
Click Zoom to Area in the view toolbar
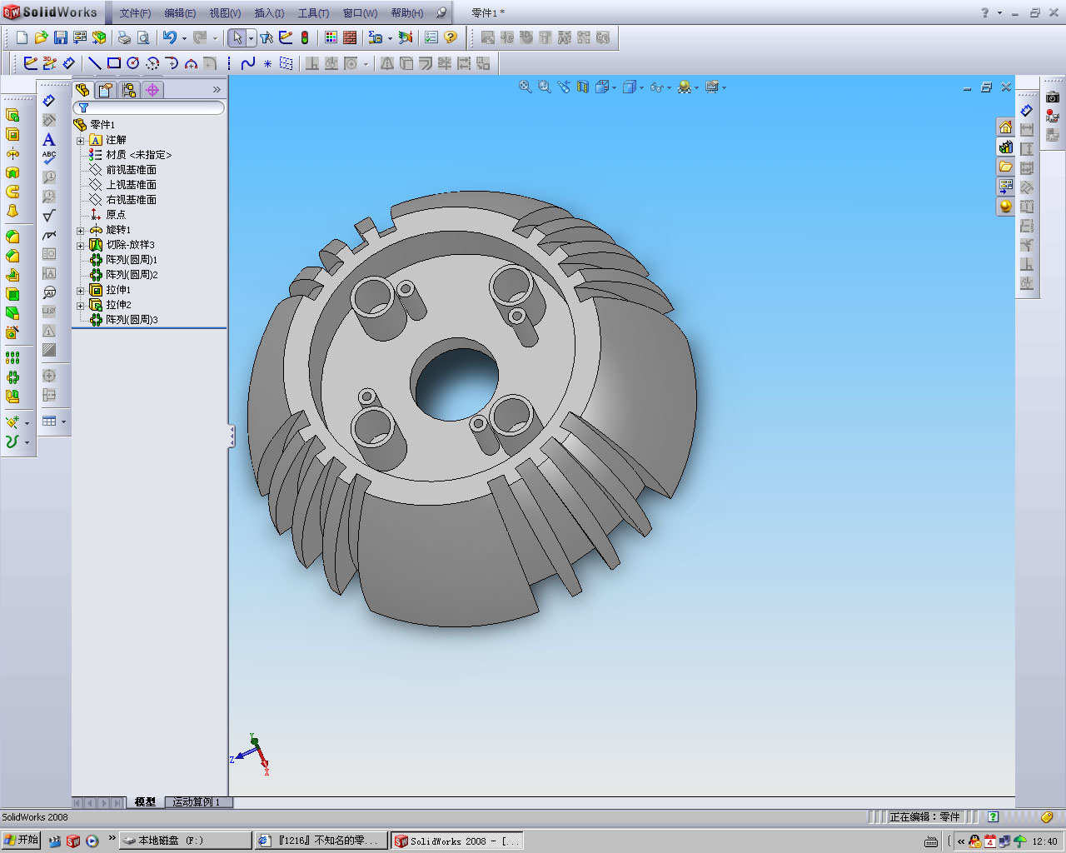[545, 87]
